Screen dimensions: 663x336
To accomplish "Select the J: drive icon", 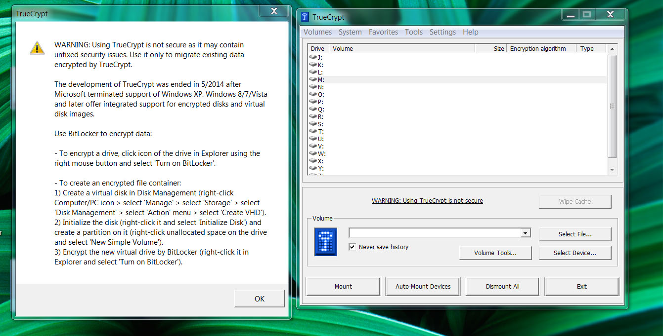I will coord(313,57).
